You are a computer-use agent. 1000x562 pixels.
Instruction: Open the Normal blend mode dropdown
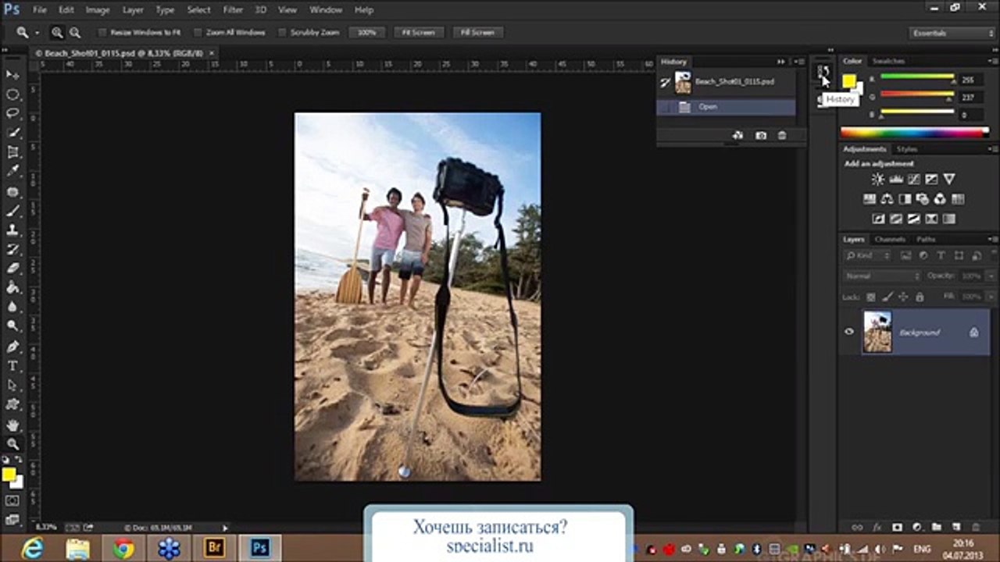(882, 276)
